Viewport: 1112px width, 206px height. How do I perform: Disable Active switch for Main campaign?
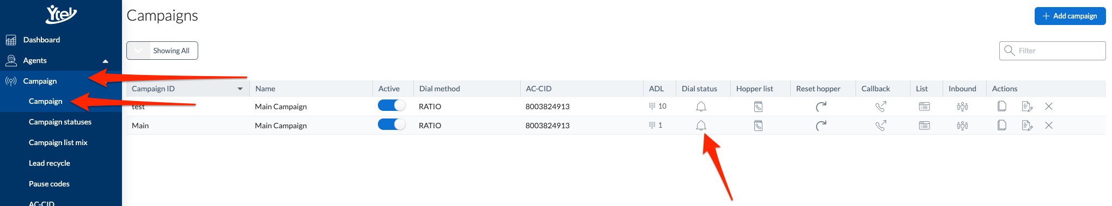pos(392,125)
